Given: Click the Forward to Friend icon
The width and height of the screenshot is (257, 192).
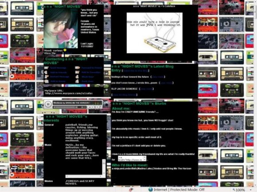Looking at the screenshot, I should coord(77,68).
